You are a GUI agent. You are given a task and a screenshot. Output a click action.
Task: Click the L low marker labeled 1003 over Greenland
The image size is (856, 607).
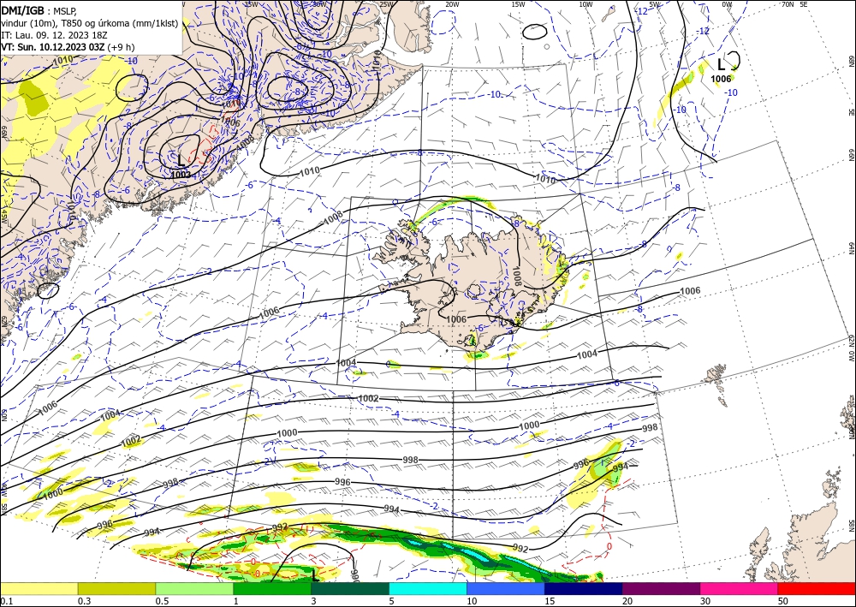click(x=181, y=160)
